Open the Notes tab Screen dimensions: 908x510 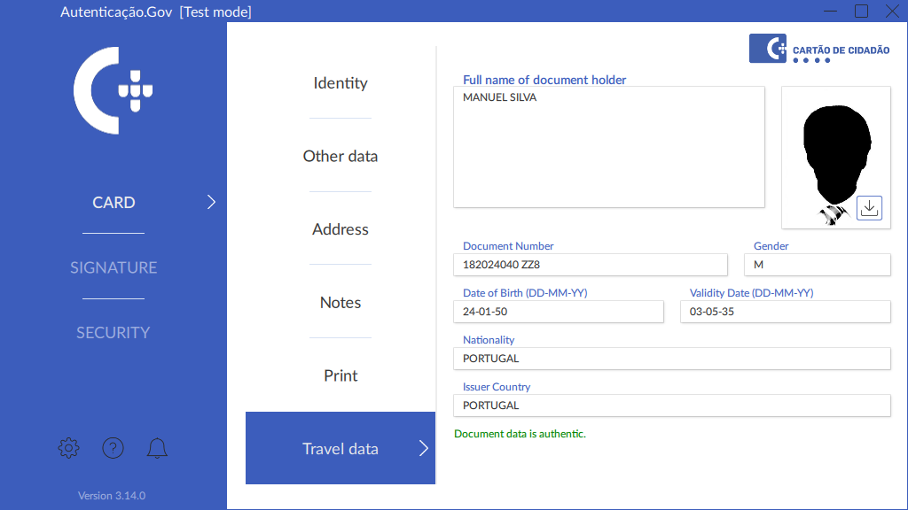(340, 303)
